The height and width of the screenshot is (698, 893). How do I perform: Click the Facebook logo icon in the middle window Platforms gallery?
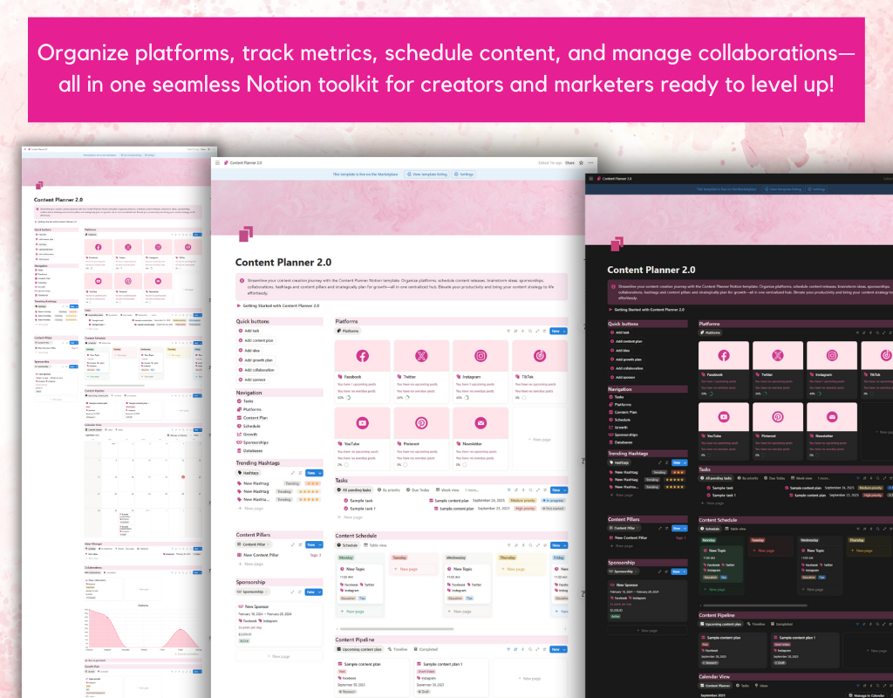pos(362,356)
